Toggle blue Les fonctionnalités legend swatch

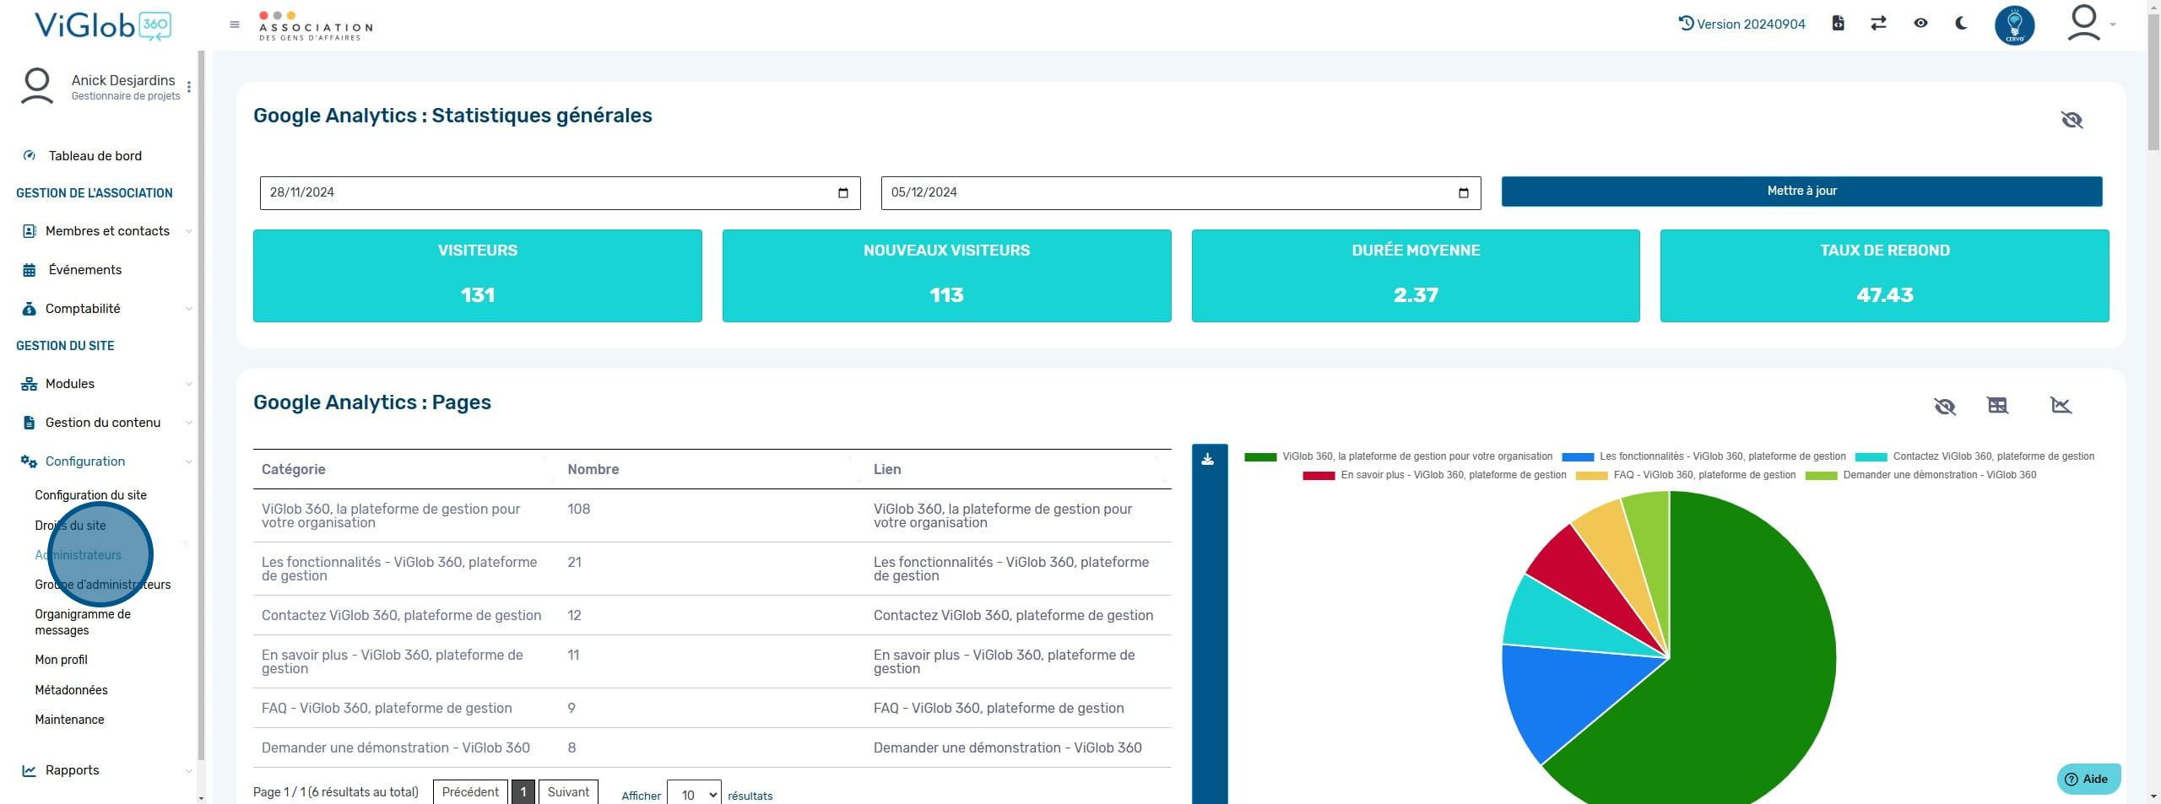[1578, 457]
